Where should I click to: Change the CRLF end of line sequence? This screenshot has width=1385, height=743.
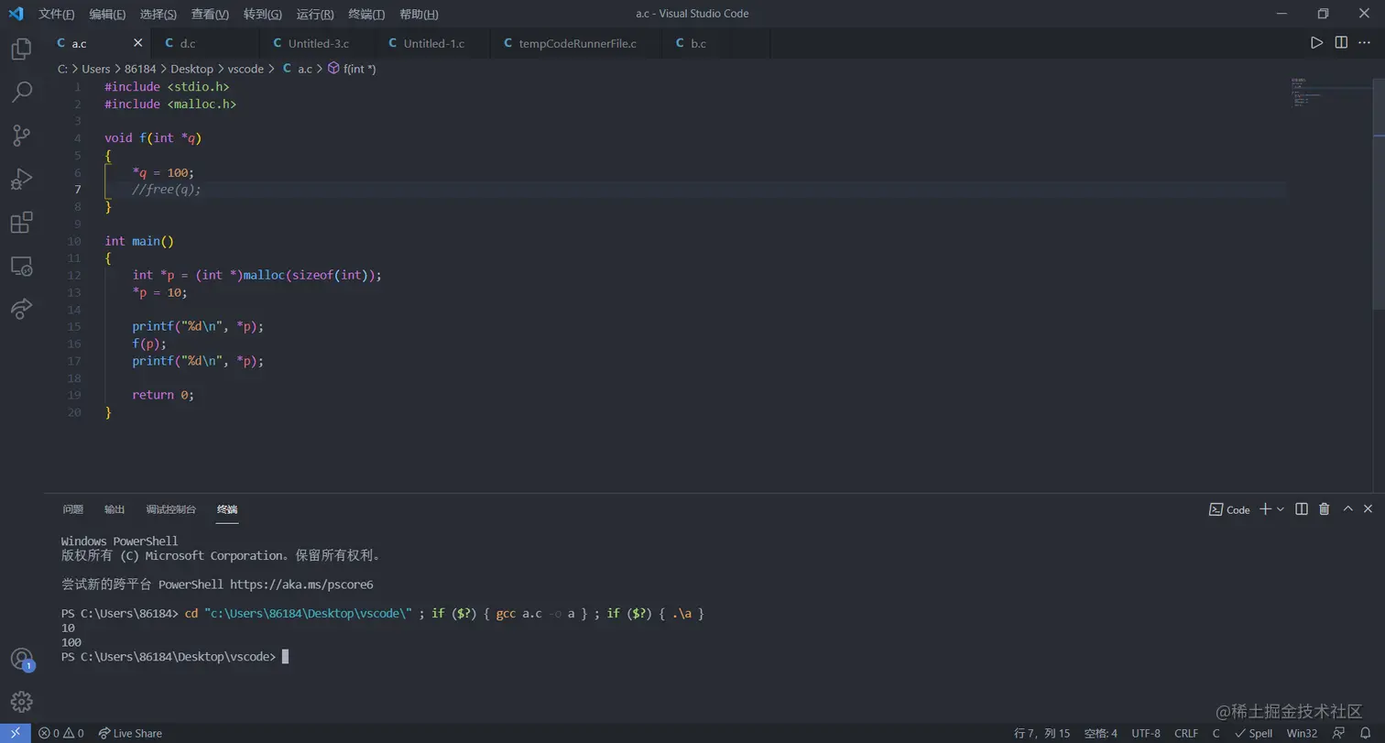tap(1186, 733)
